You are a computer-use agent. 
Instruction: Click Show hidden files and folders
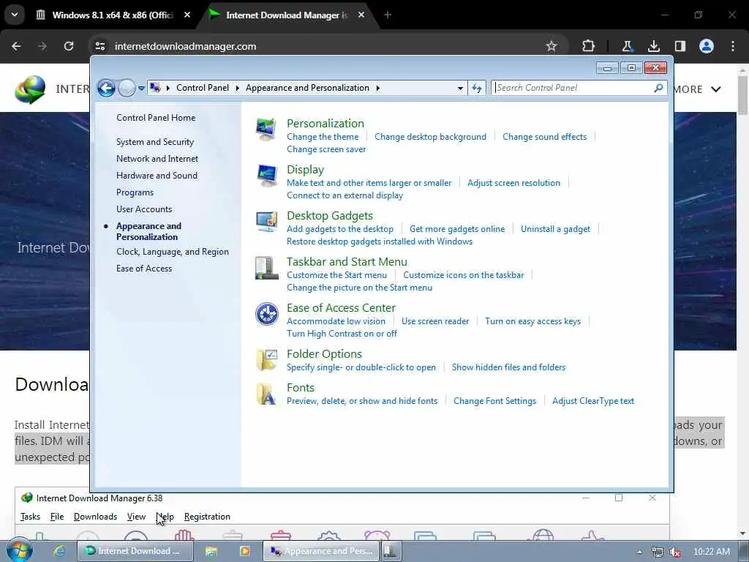[508, 367]
